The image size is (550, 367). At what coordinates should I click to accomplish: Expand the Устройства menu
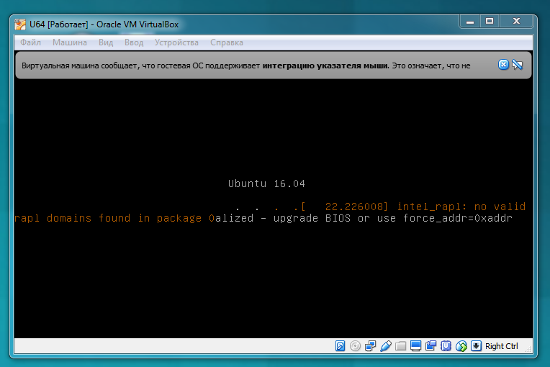click(176, 42)
